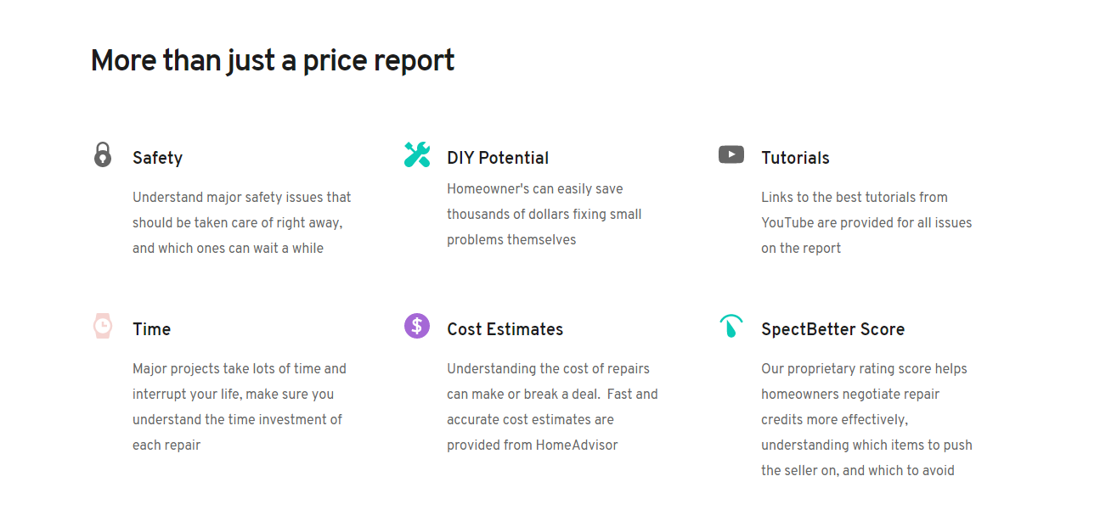Viewport: 1117px width, 521px height.
Task: Click the proprietary rating score paragraph
Action: click(866, 419)
